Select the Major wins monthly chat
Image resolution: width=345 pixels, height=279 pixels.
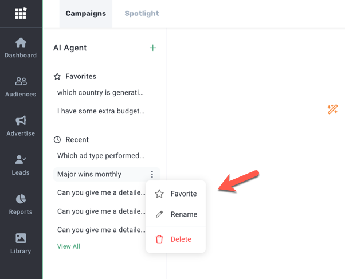[89, 174]
